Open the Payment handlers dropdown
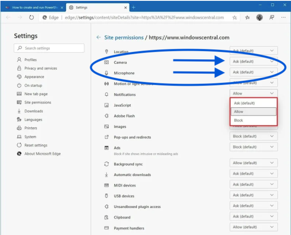Screen dimensions: 291x235 254,227
